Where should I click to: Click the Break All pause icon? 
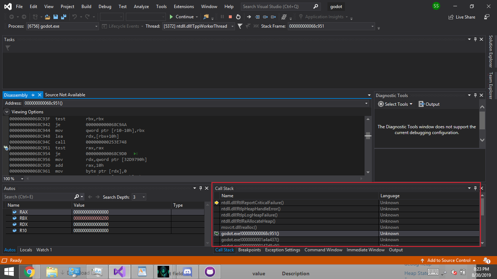coord(222,17)
